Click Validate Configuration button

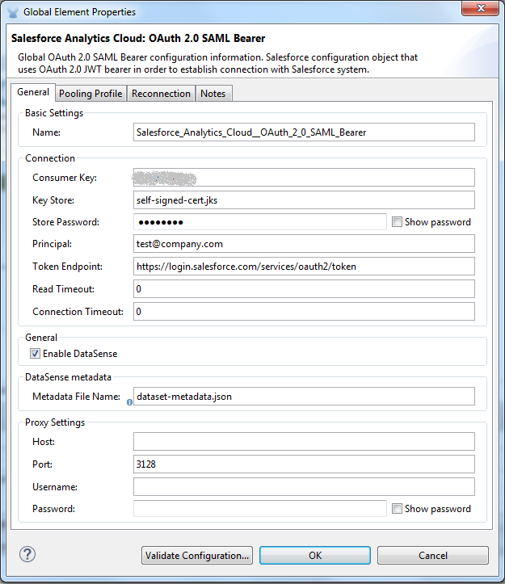197,555
